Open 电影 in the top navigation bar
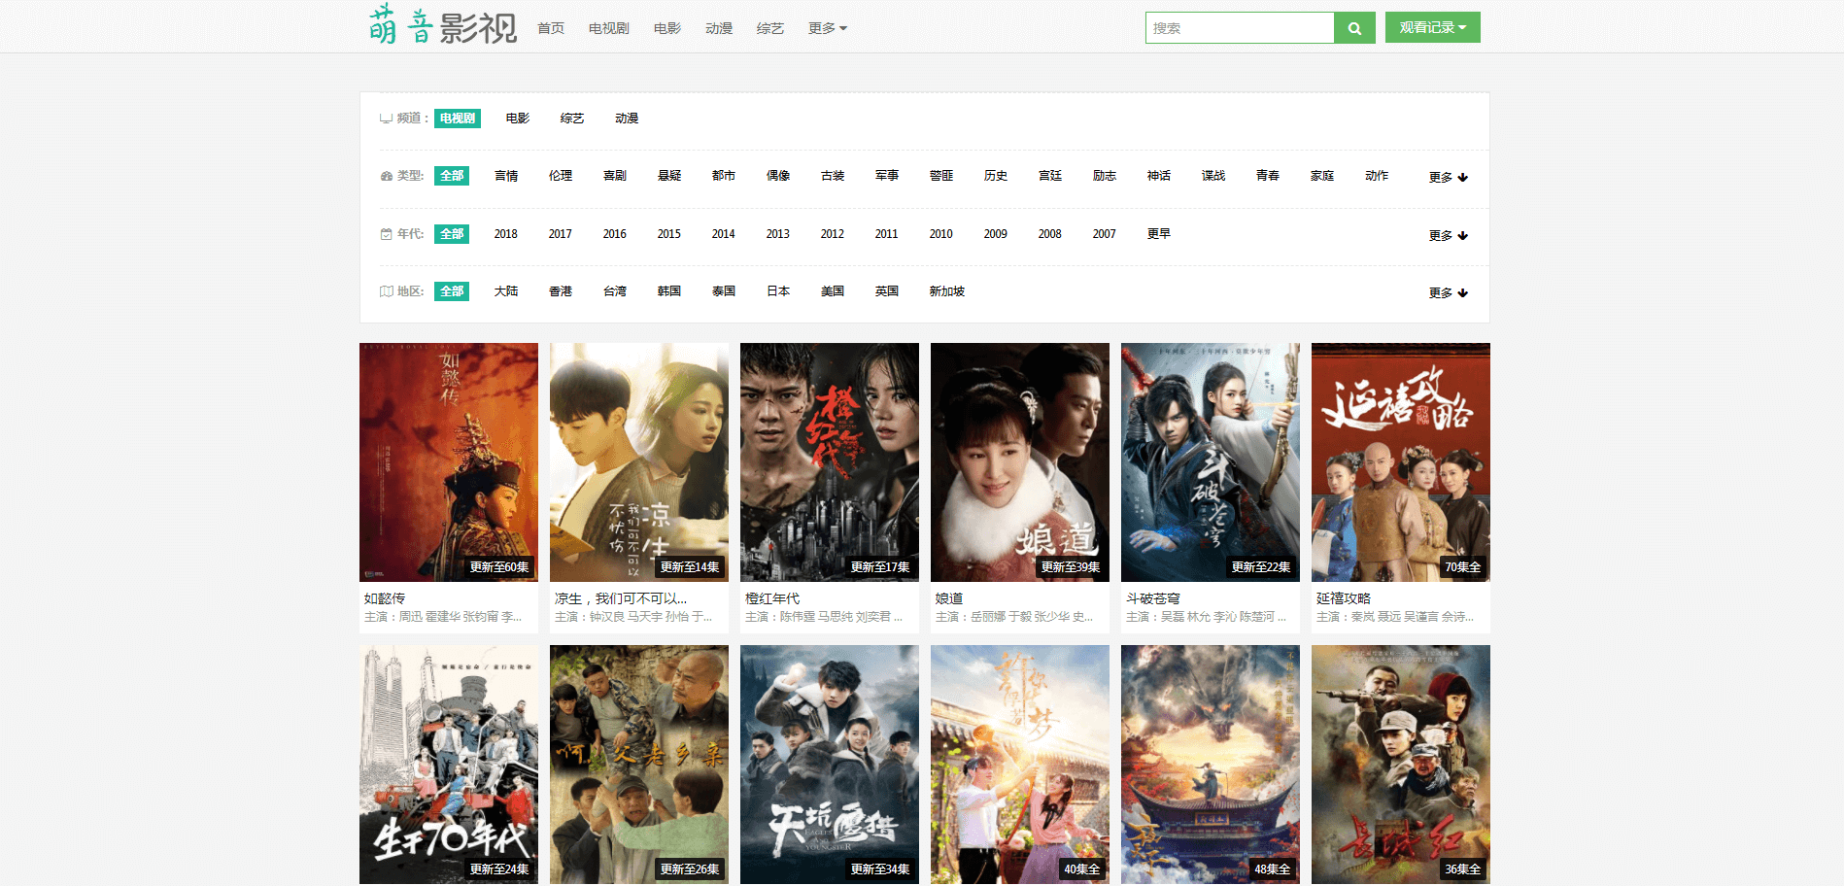 point(667,28)
